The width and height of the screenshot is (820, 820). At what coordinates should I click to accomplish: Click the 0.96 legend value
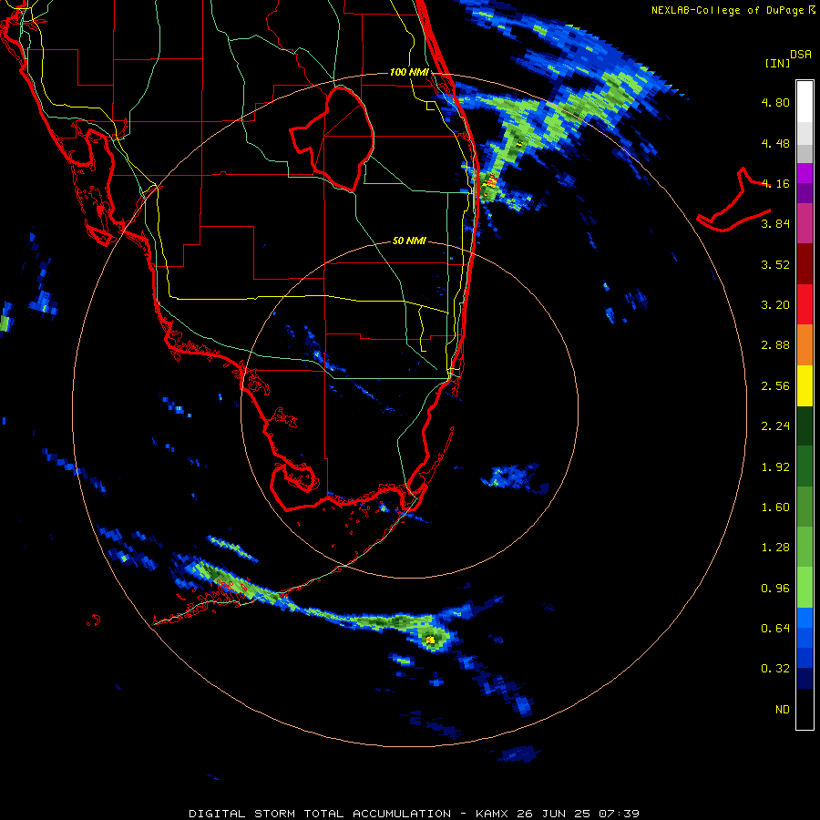click(x=775, y=589)
